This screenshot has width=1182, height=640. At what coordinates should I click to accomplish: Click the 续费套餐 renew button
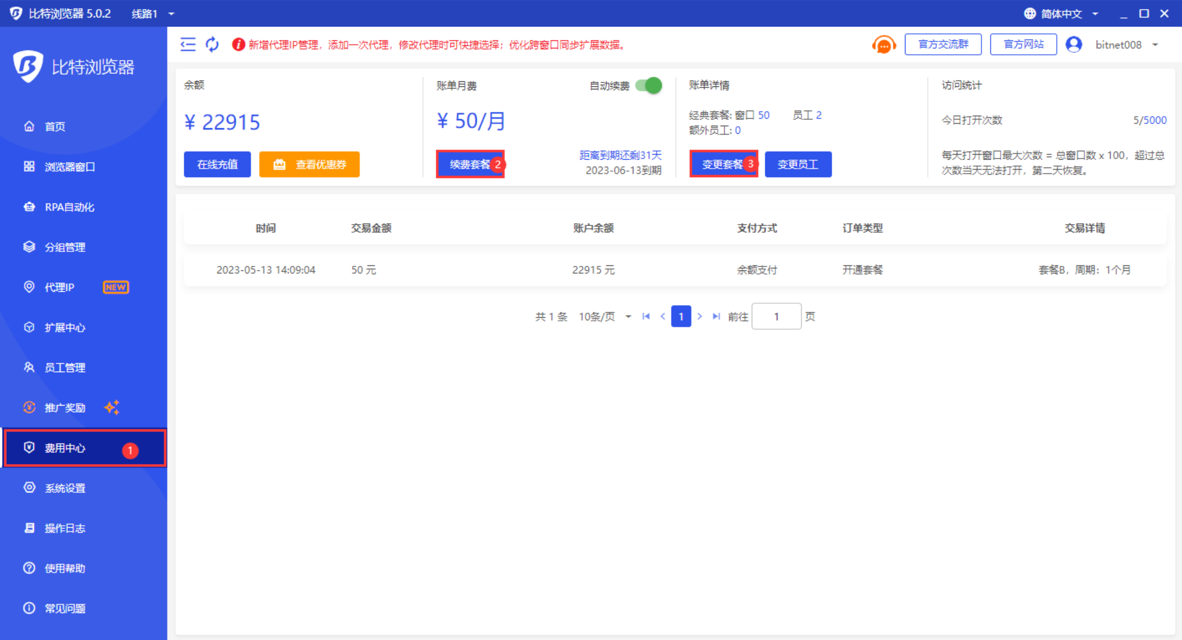(x=470, y=164)
